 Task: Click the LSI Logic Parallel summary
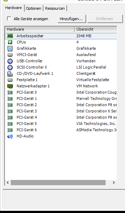coord(91,67)
